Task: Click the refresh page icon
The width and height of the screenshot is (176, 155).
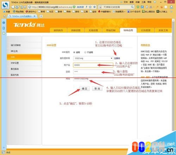Action: tap(17, 7)
